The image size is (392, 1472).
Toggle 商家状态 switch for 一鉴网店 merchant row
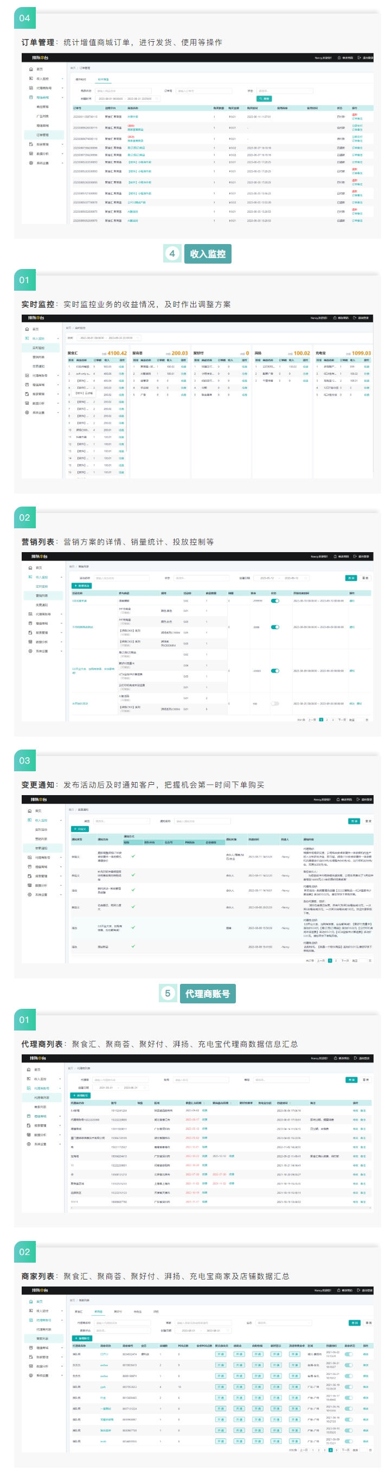coord(349,1409)
